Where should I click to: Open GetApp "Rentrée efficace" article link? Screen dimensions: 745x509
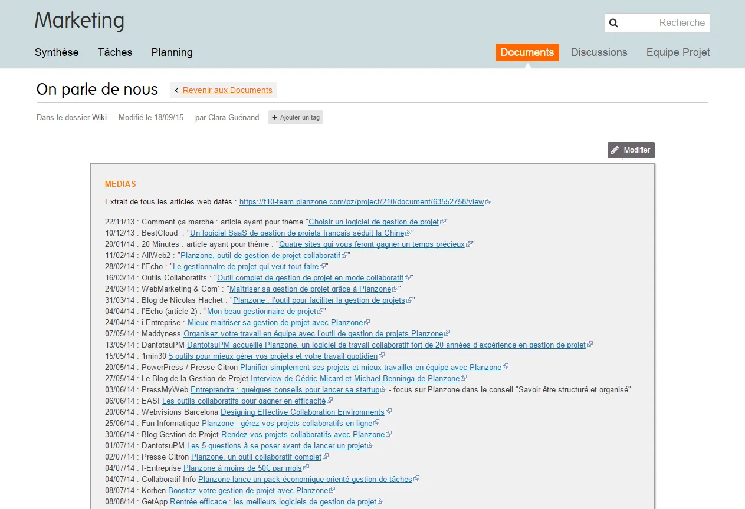[x=273, y=502]
